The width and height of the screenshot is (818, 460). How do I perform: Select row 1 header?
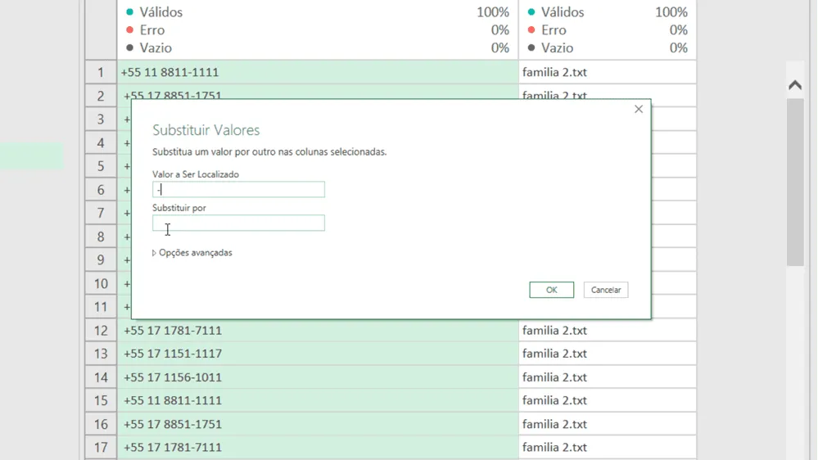pos(101,72)
